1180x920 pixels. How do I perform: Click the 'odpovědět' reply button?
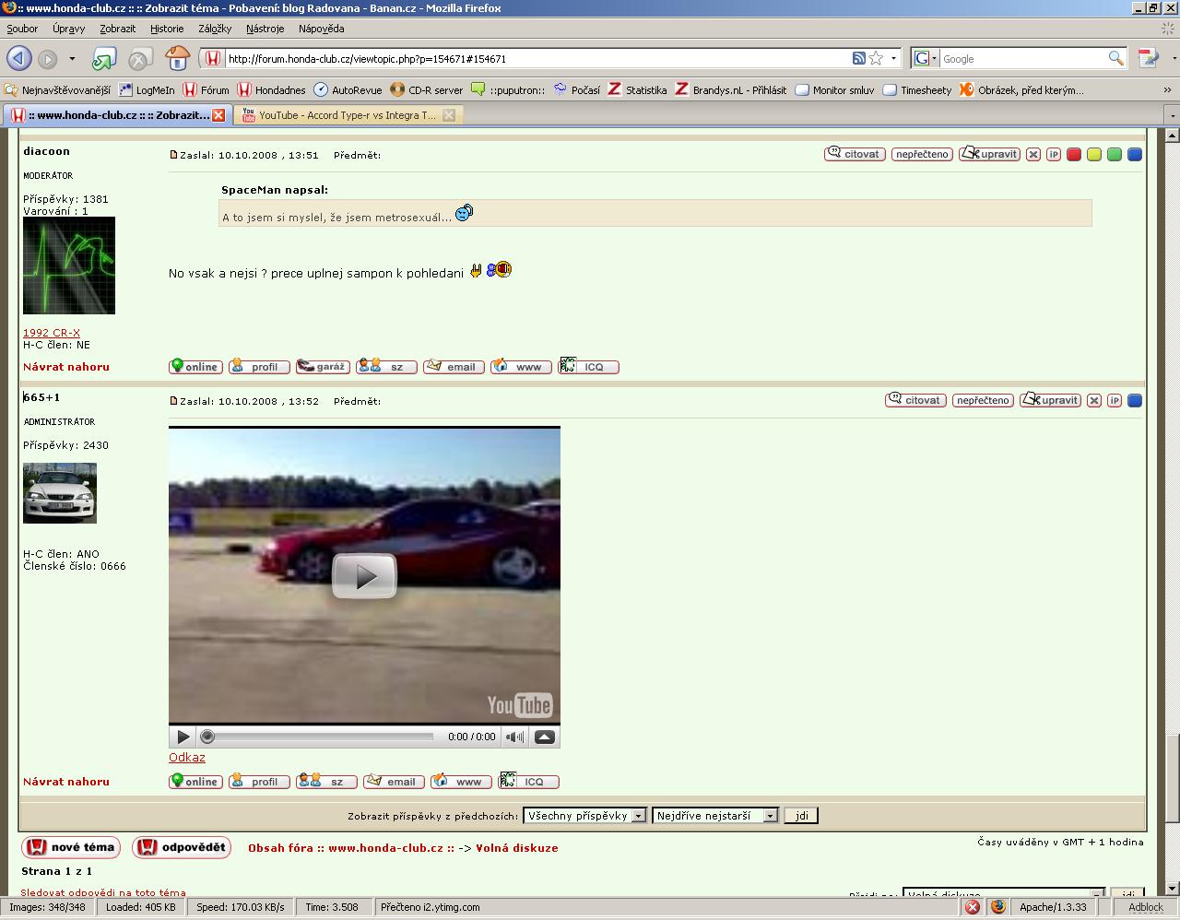[182, 847]
